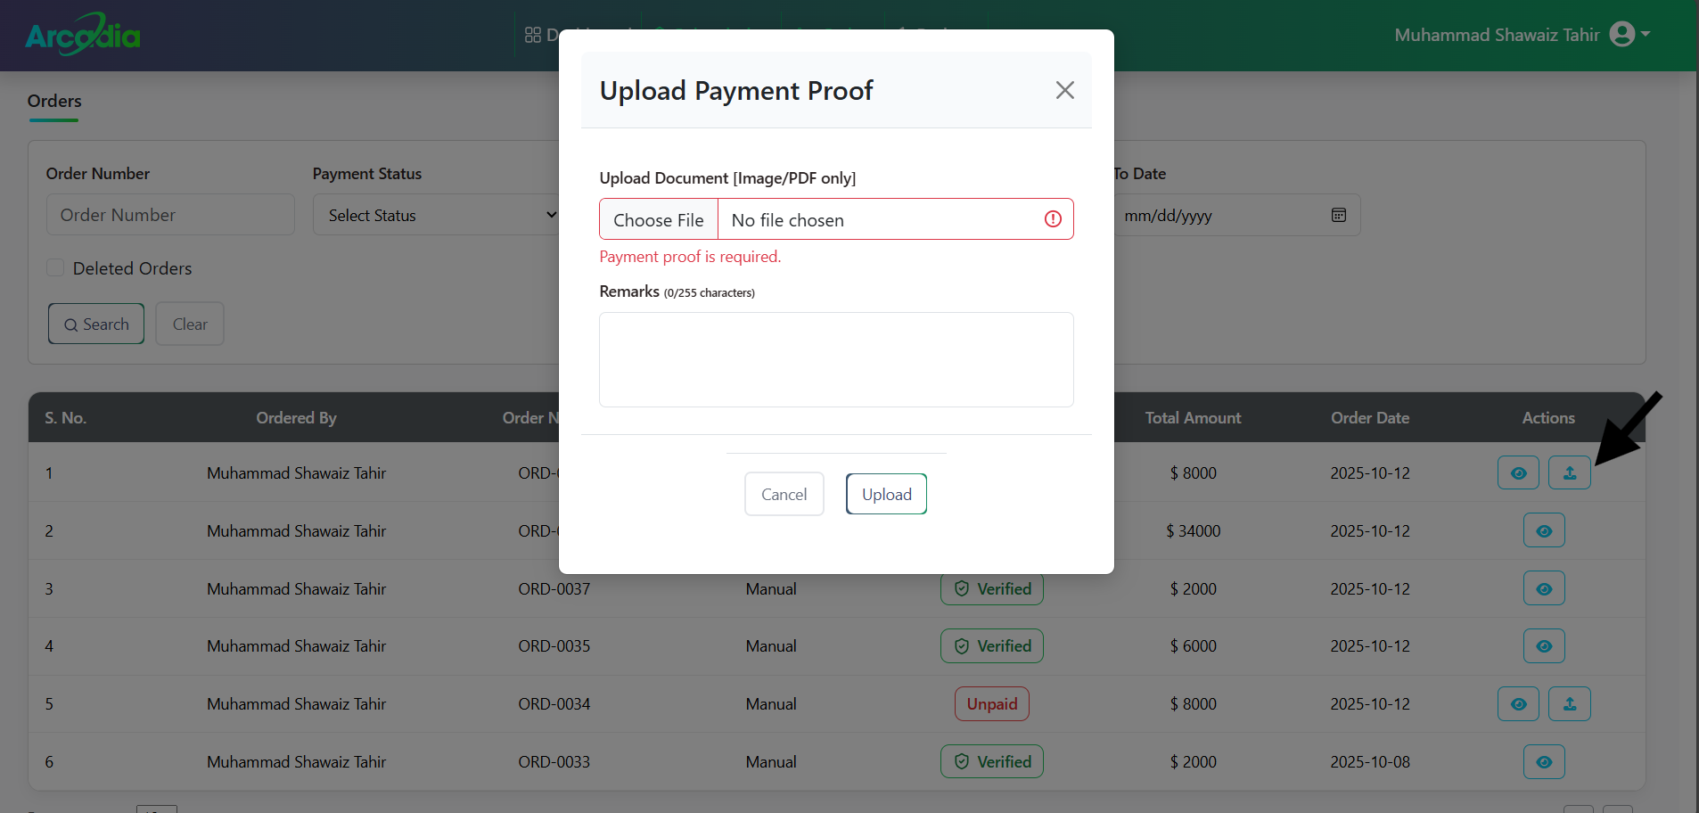
Task: Cancel the payment proof upload
Action: tap(784, 494)
